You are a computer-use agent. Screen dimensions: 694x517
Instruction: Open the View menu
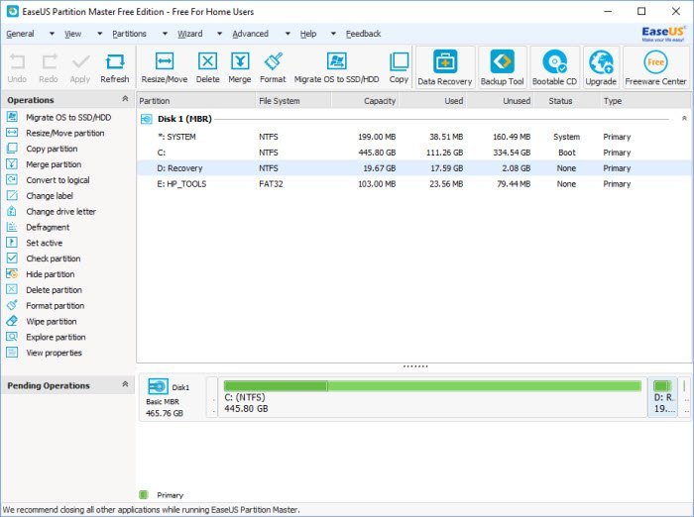point(73,34)
